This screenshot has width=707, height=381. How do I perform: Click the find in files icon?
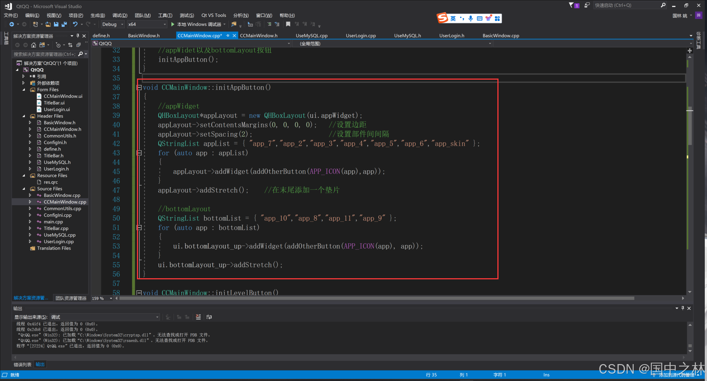click(234, 24)
